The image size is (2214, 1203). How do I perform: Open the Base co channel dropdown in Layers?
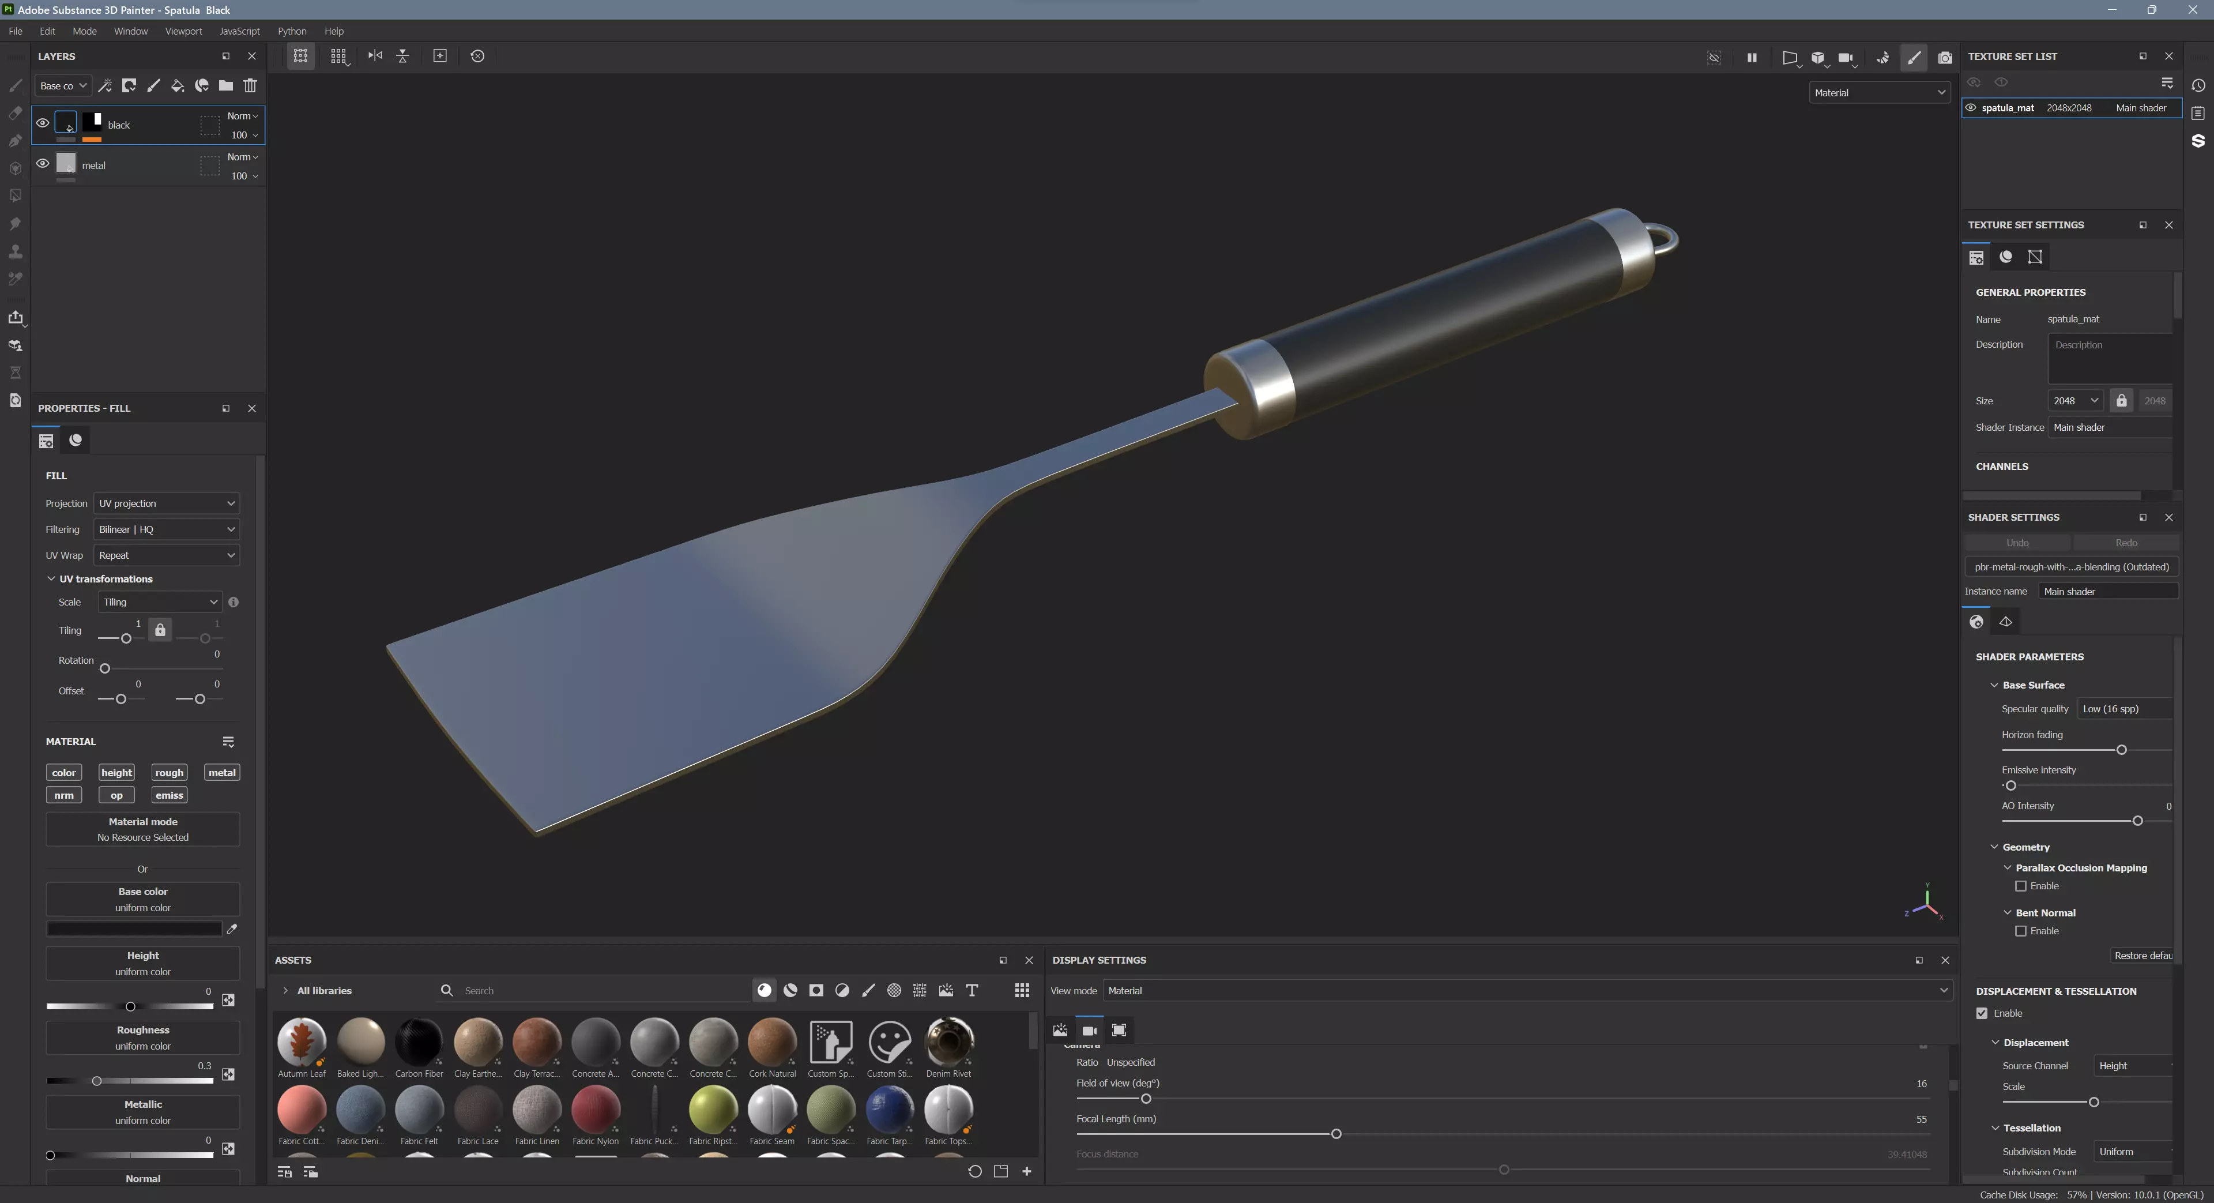point(63,85)
